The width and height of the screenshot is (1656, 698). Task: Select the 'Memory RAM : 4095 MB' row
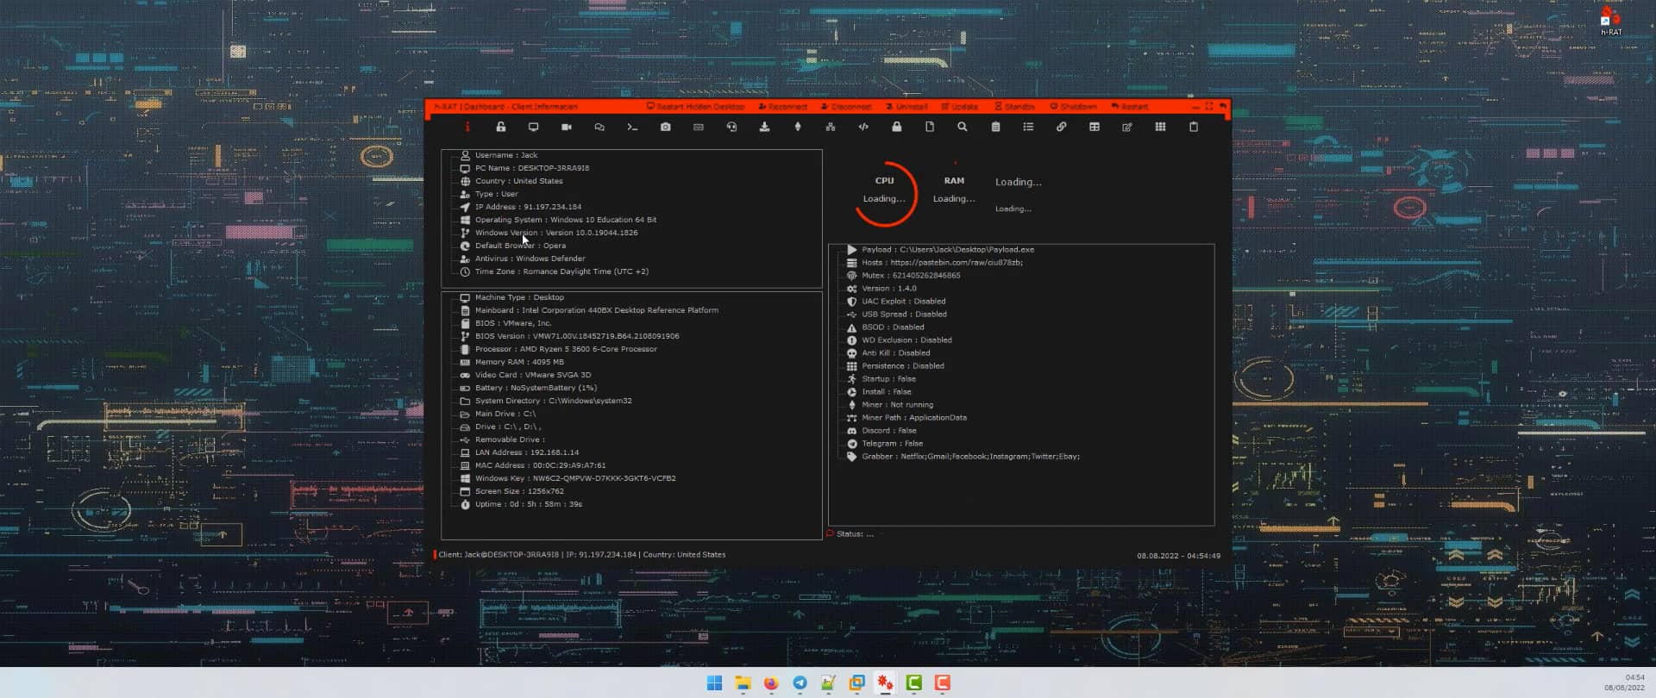coord(511,362)
